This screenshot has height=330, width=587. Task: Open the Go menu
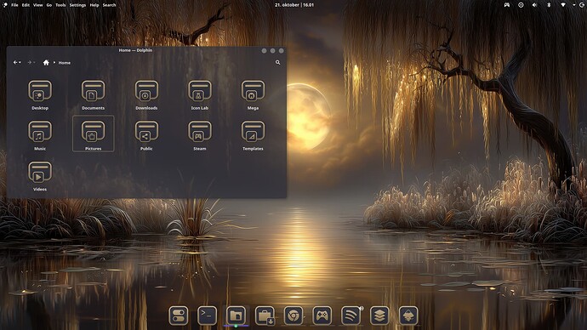click(49, 5)
